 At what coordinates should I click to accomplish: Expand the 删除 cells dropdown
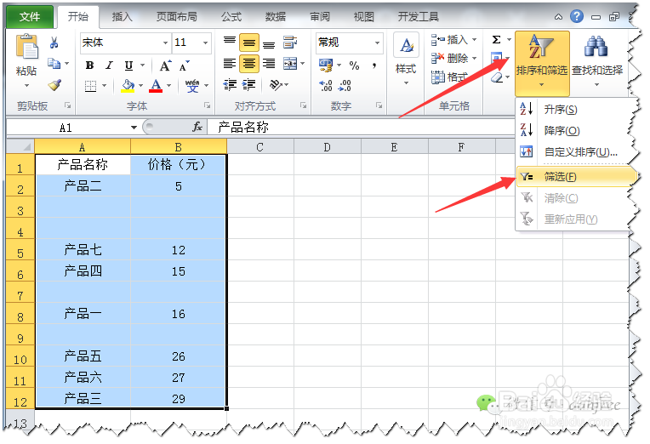tap(474, 59)
